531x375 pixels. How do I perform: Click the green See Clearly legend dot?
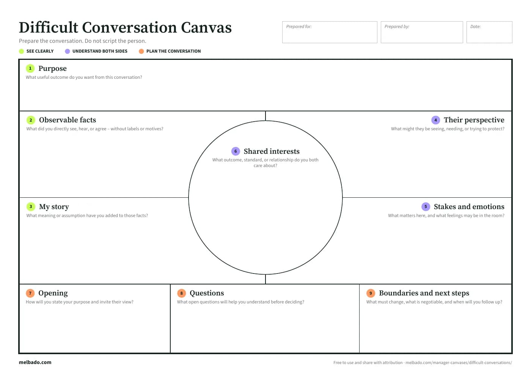pyautogui.click(x=21, y=52)
